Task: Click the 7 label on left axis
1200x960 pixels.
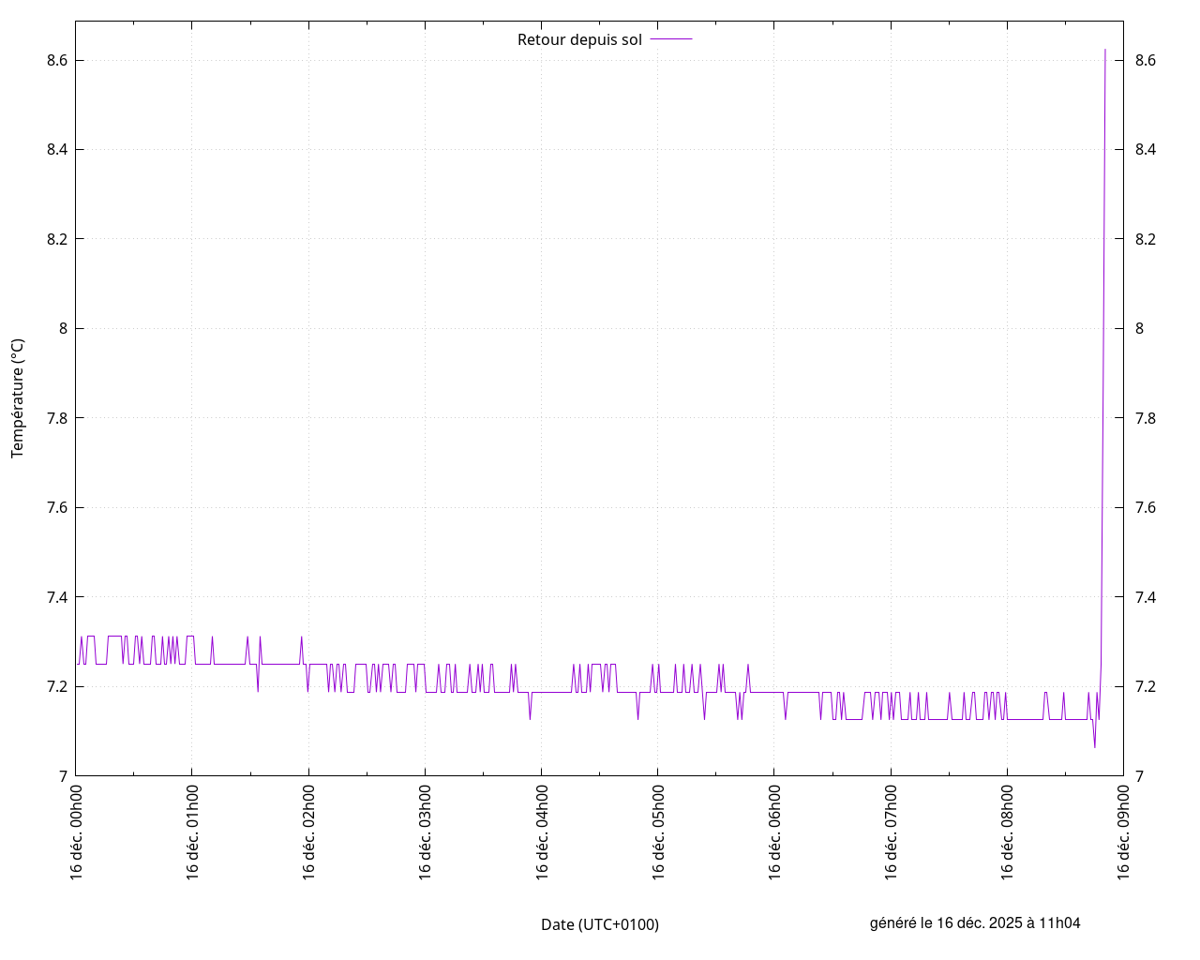Action: [62, 776]
